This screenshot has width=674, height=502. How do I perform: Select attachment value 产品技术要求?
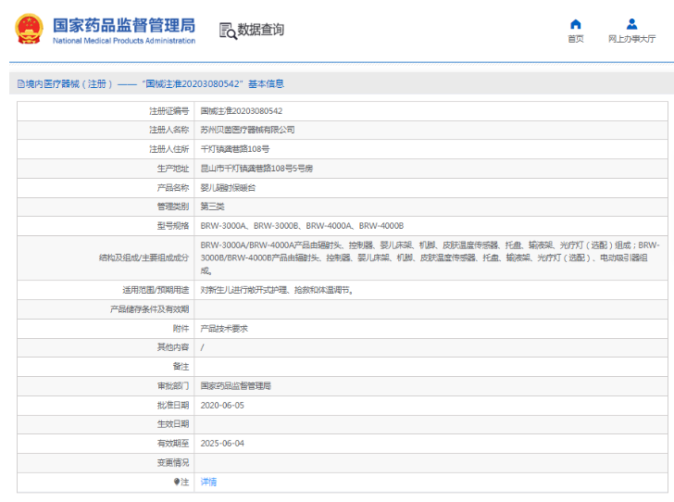pyautogui.click(x=224, y=329)
